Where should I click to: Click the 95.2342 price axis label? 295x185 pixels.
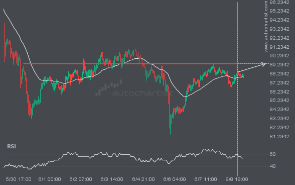click(x=279, y=11)
